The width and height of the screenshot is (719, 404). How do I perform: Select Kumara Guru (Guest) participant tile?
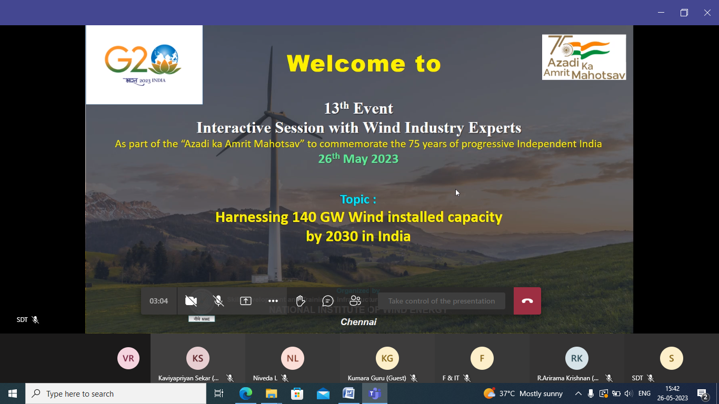387,359
